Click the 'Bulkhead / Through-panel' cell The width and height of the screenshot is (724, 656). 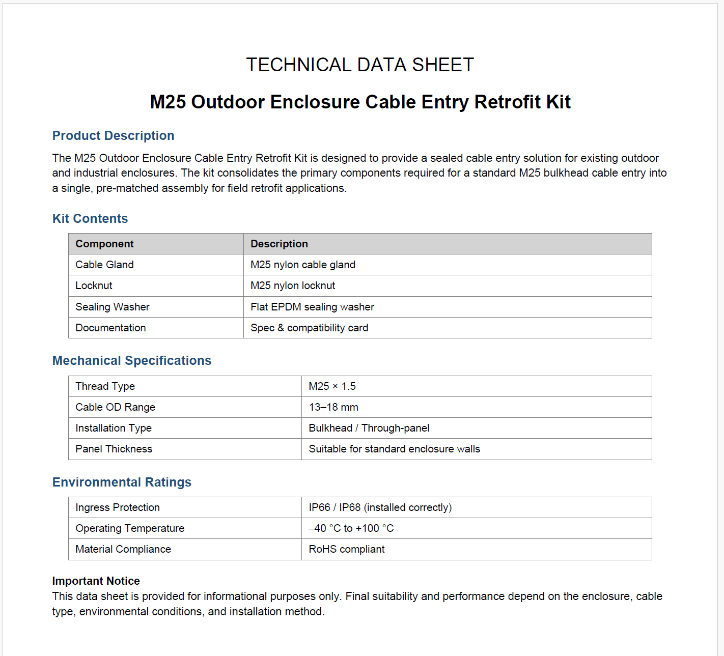point(369,428)
